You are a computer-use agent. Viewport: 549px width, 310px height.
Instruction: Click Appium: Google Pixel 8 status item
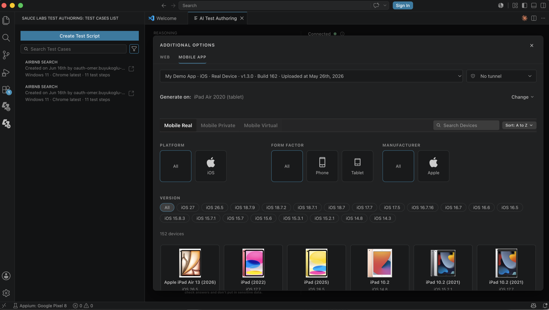point(40,306)
